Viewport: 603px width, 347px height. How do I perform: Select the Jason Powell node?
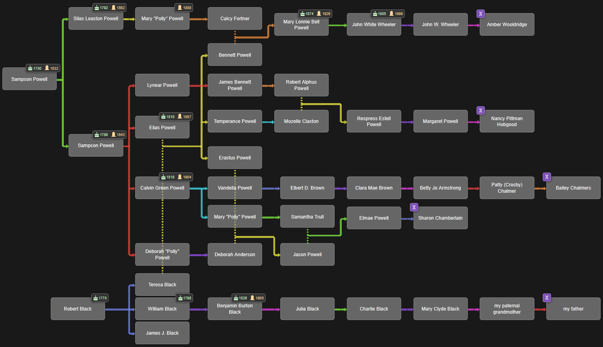point(307,255)
